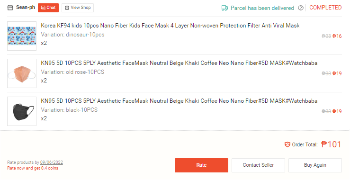
Task: Open the black KN95 5D mask title
Action: click(x=179, y=101)
